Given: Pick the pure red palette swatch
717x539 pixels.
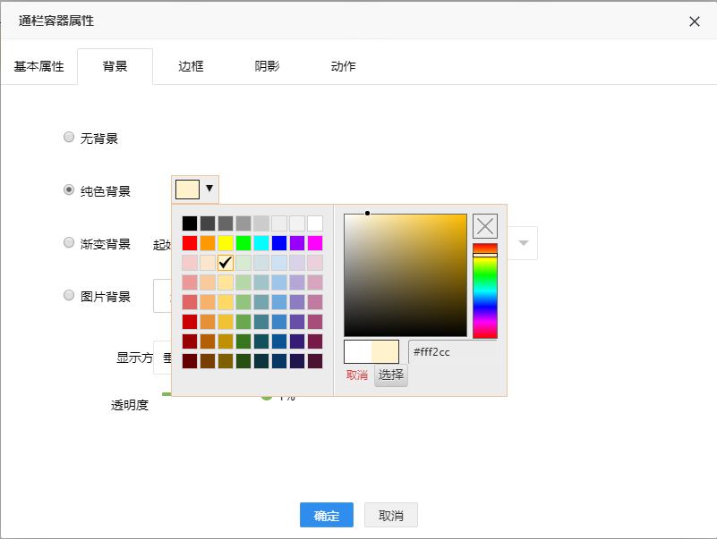Looking at the screenshot, I should click(x=190, y=243).
